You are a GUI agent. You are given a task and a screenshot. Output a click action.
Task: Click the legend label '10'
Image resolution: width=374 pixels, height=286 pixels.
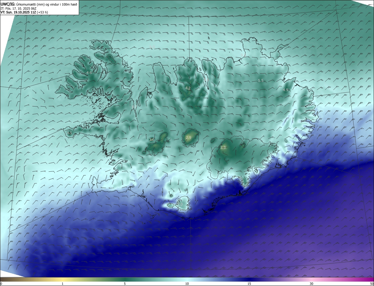187,284
